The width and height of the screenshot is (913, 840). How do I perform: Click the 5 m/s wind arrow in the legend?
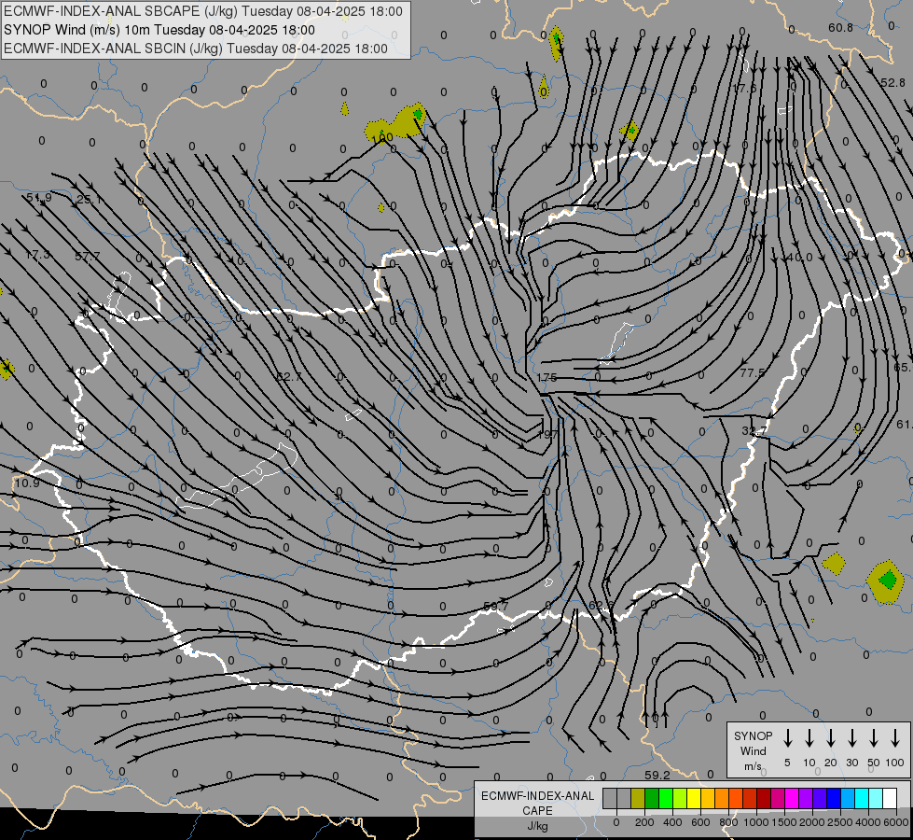coord(787,738)
